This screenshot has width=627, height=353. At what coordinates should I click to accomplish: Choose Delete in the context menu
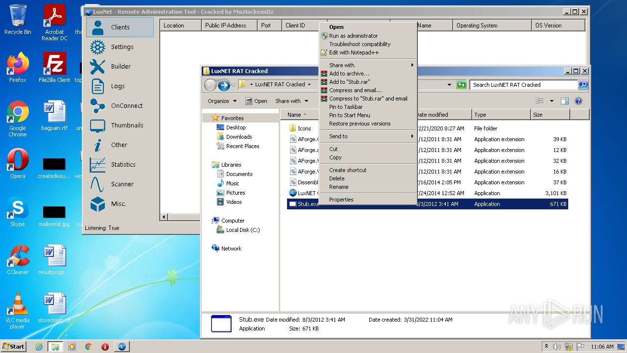pyautogui.click(x=367, y=178)
